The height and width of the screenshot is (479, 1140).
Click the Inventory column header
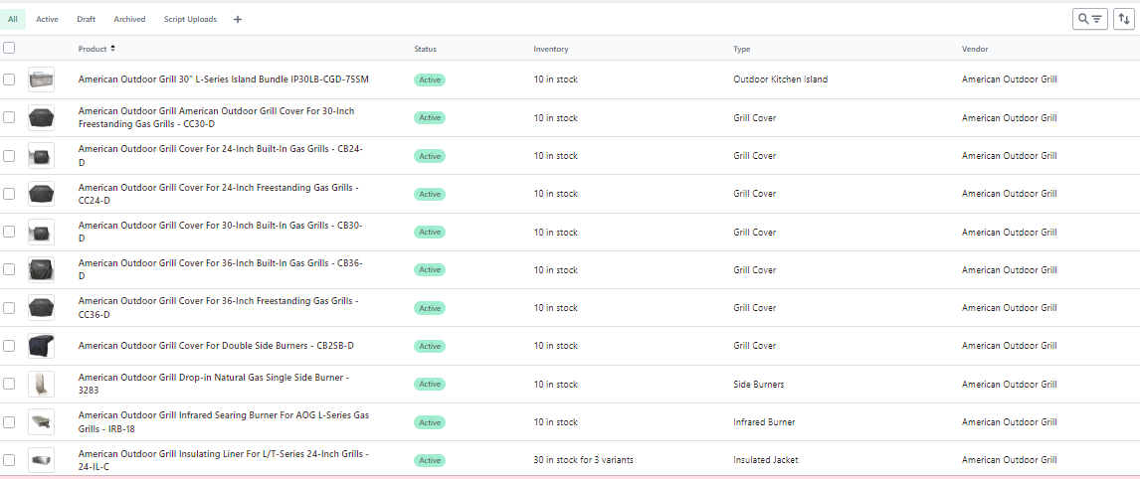551,49
